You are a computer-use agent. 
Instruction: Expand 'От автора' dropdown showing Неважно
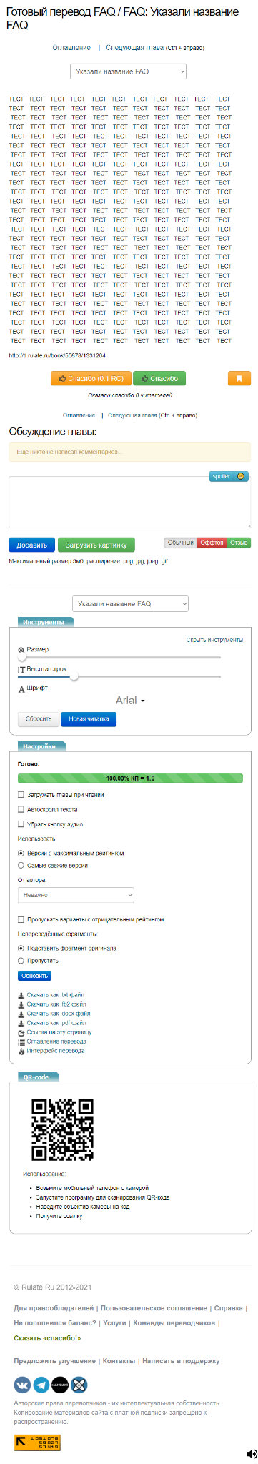(76, 895)
